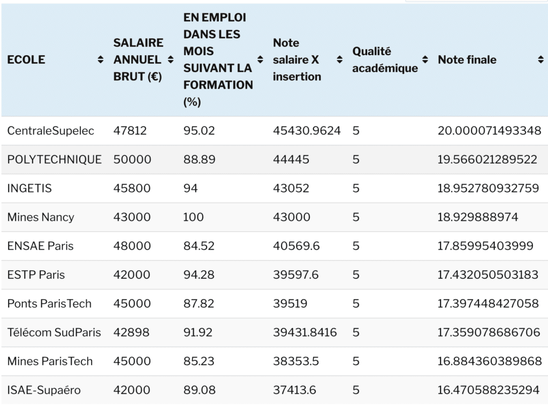Click the 50000 salary value for POLYTECHNIQUE
The height and width of the screenshot is (407, 548).
(132, 160)
